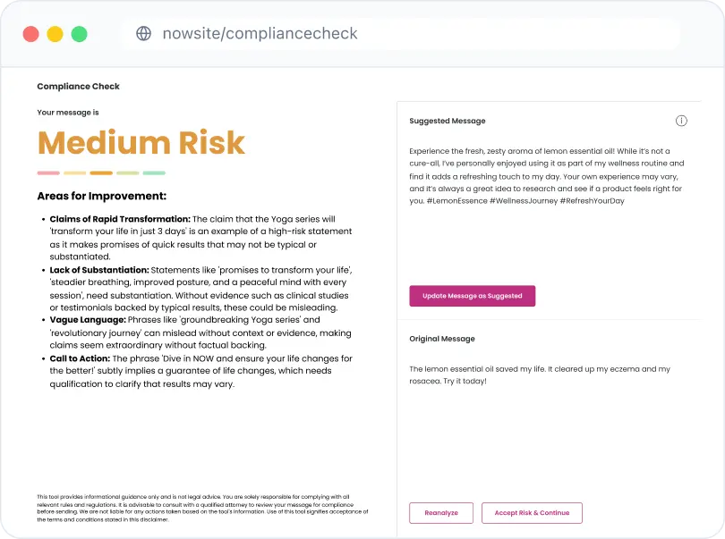Image resolution: width=725 pixels, height=539 pixels.
Task: Click the light green risk segment
Action: click(128, 173)
